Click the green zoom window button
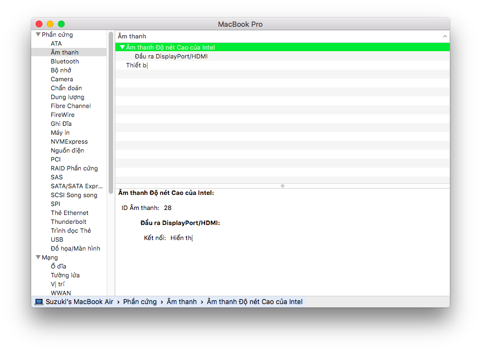 pyautogui.click(x=61, y=24)
